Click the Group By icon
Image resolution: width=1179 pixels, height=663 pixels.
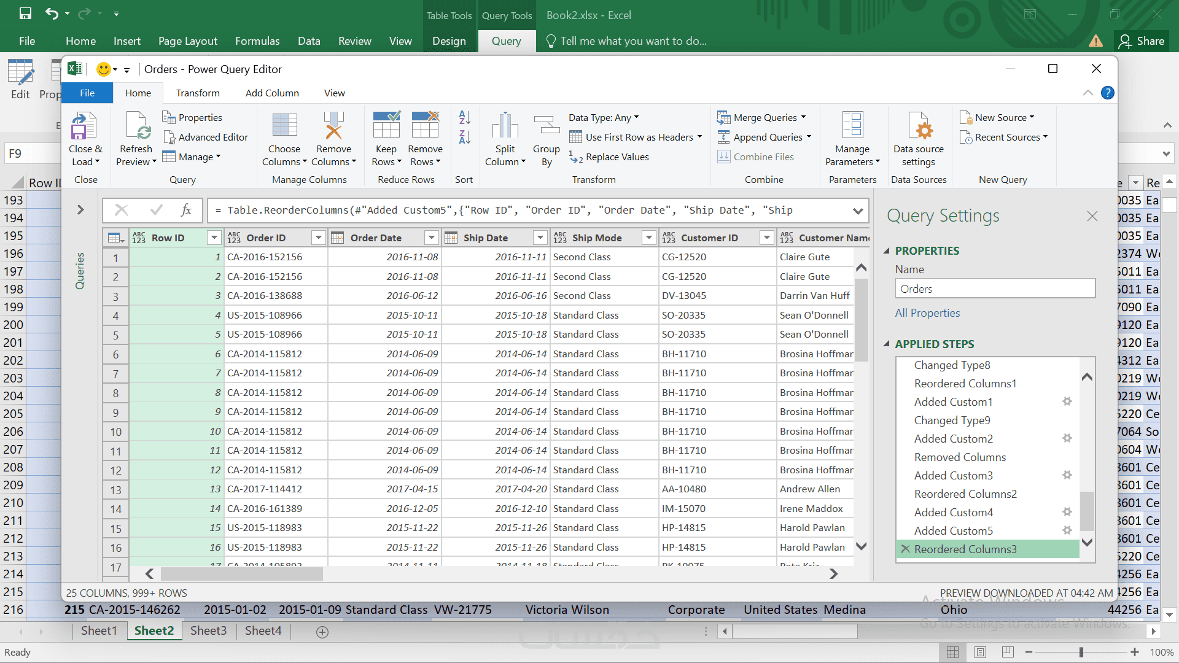(546, 126)
